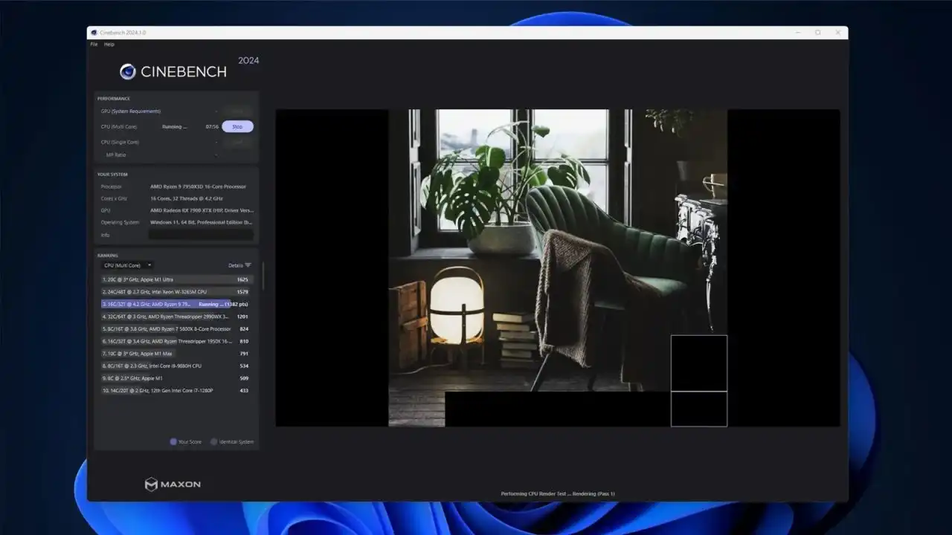The image size is (952, 535).
Task: Close the Cinebench window
Action: pos(838,33)
